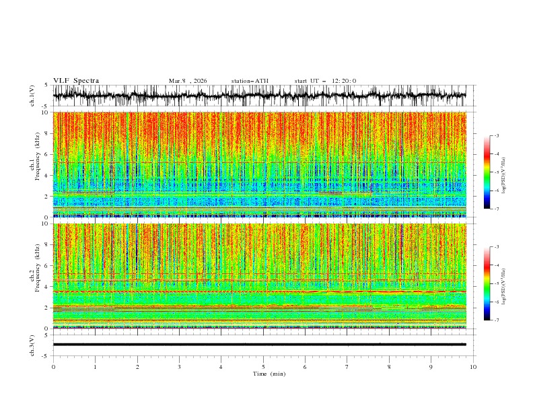Click the "-3" label on ch.1 colorbar
The width and height of the screenshot is (533, 412).
click(496, 135)
